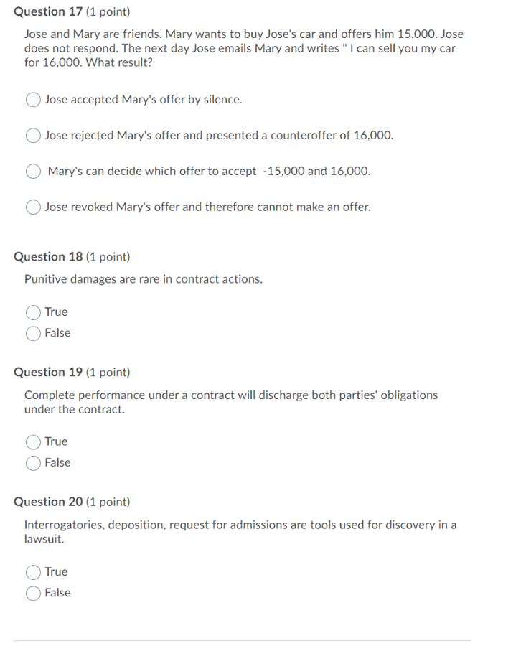Mark False for Question 18
Image resolution: width=521 pixels, height=646 pixels.
coord(33,333)
